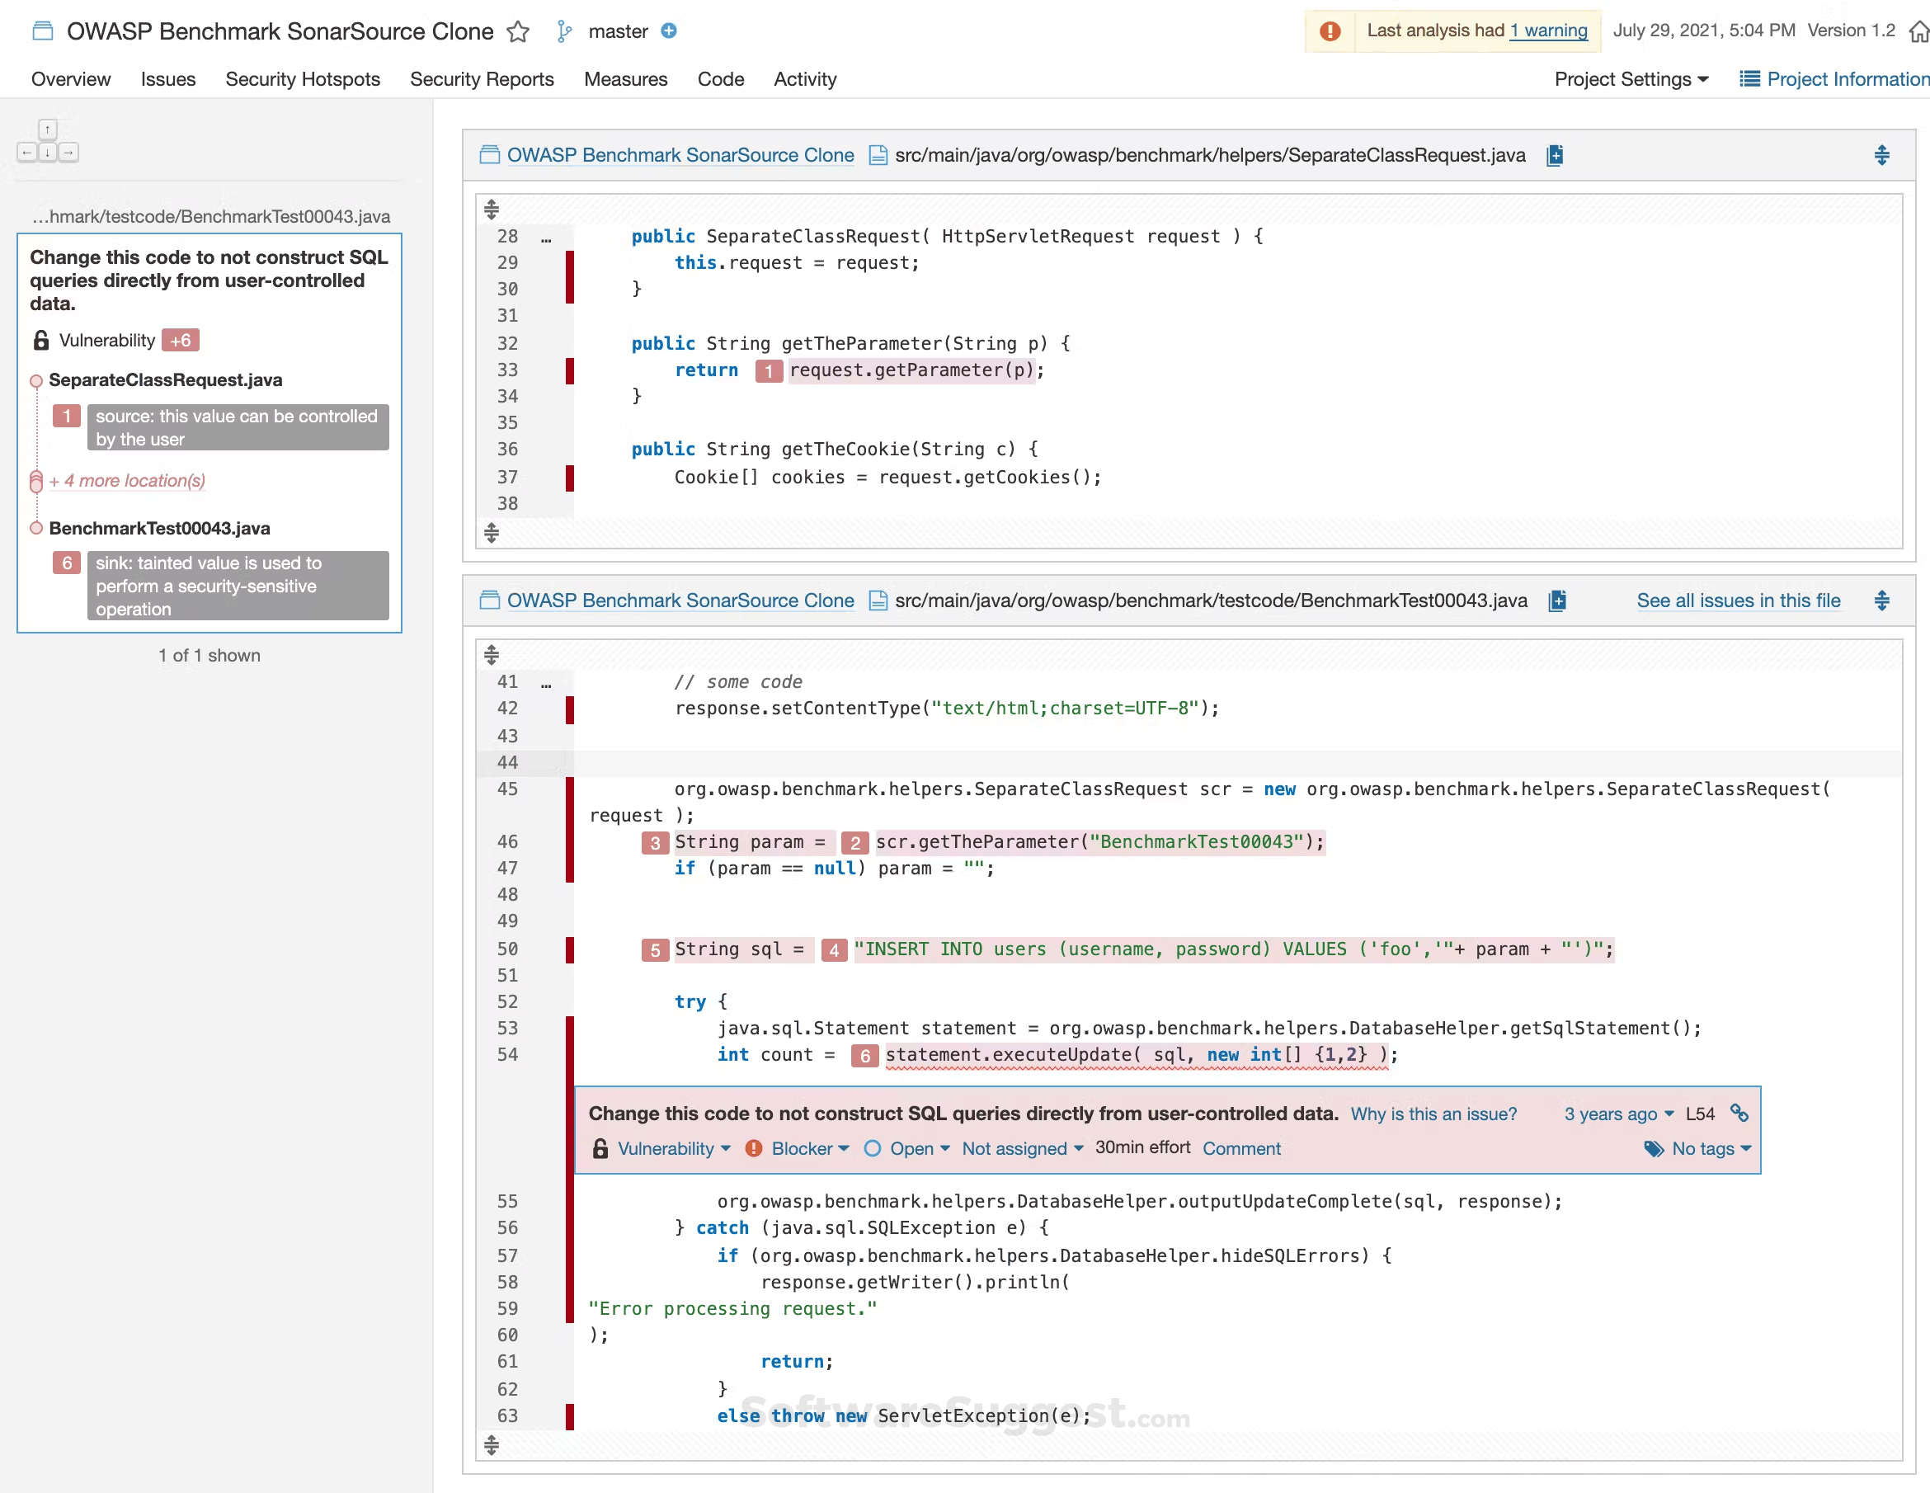Click the right arrow key shortcut icon
This screenshot has height=1493, width=1930.
pos(69,152)
